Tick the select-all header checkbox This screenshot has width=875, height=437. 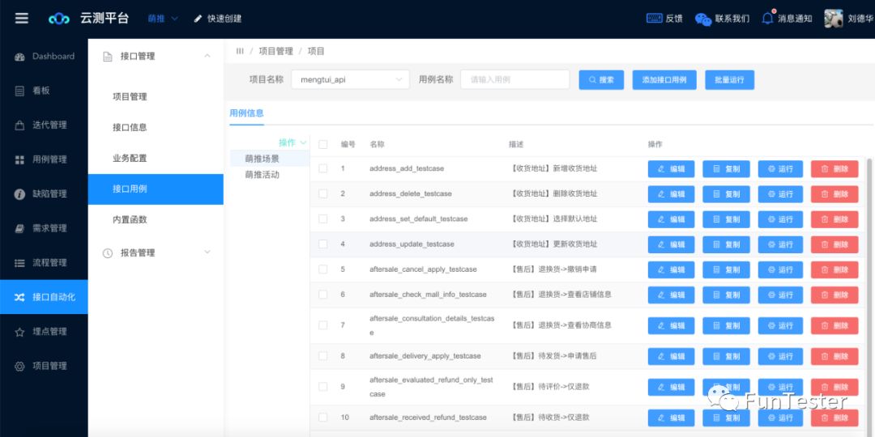click(322, 144)
